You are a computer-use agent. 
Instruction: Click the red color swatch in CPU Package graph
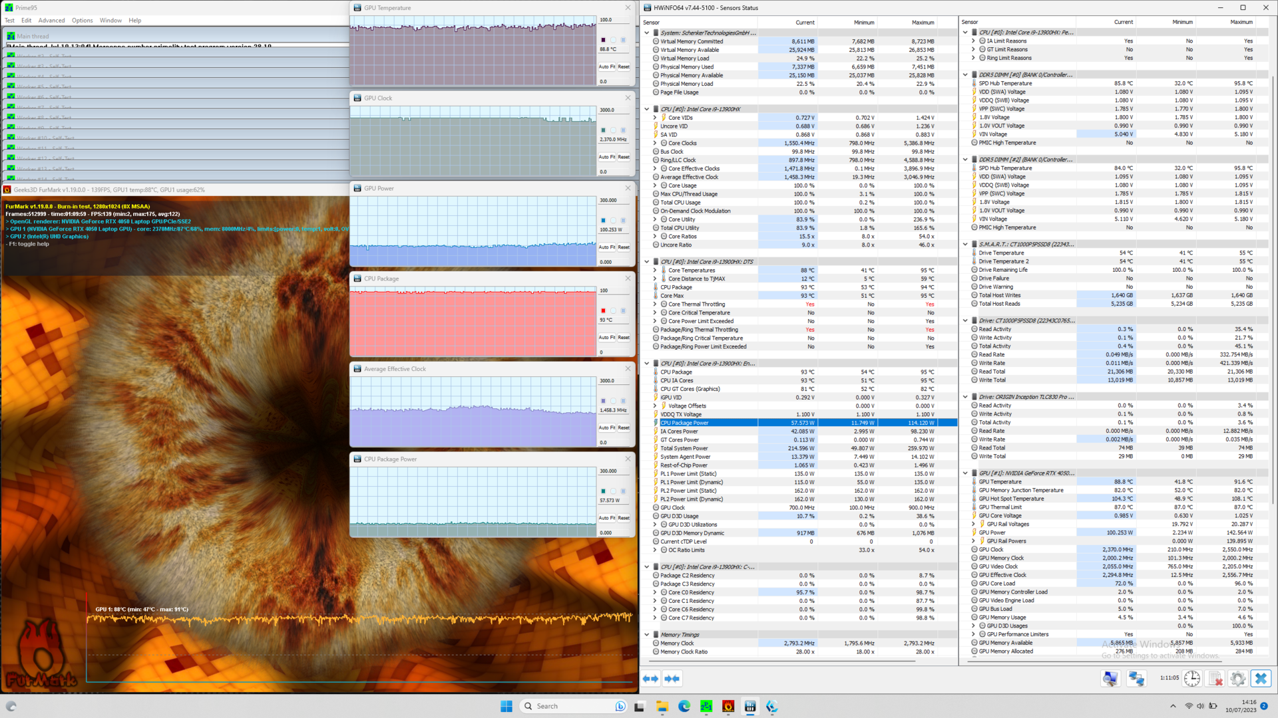point(604,310)
